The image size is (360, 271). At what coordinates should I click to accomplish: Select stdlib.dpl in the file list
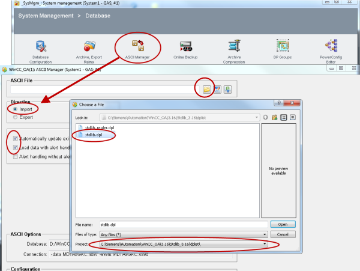(x=90, y=135)
